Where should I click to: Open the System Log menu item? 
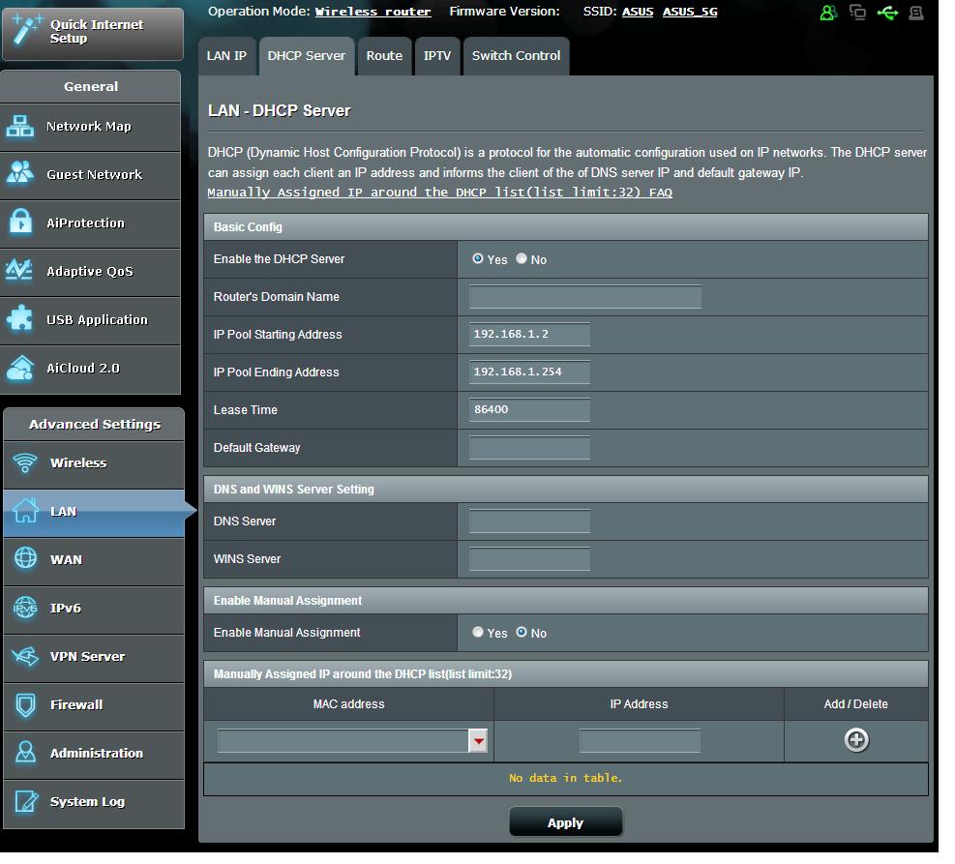(x=95, y=804)
